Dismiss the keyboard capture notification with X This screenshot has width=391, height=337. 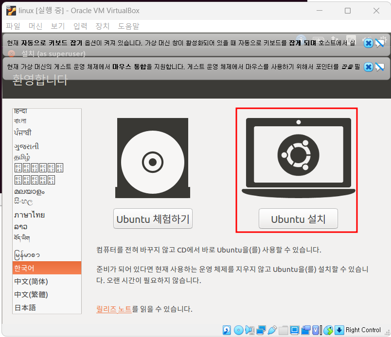click(368, 43)
